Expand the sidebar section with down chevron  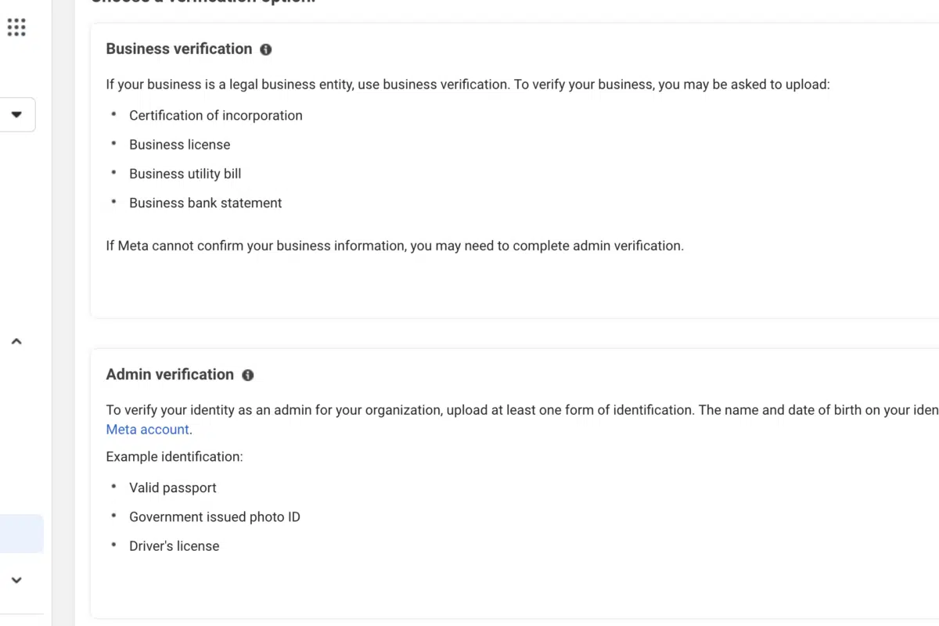pos(16,581)
